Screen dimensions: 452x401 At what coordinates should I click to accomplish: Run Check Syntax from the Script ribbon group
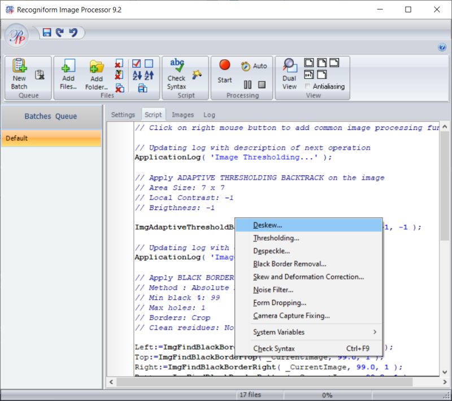pos(177,75)
